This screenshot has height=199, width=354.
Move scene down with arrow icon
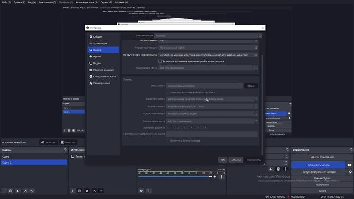pos(32,191)
